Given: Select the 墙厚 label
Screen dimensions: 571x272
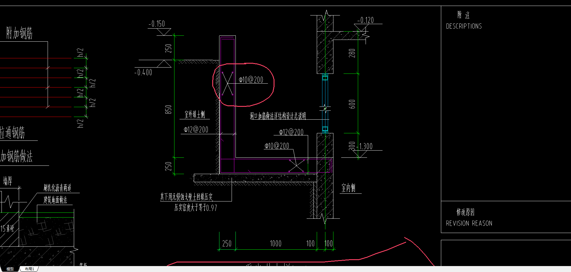Looking at the screenshot, I should click(x=8, y=181).
